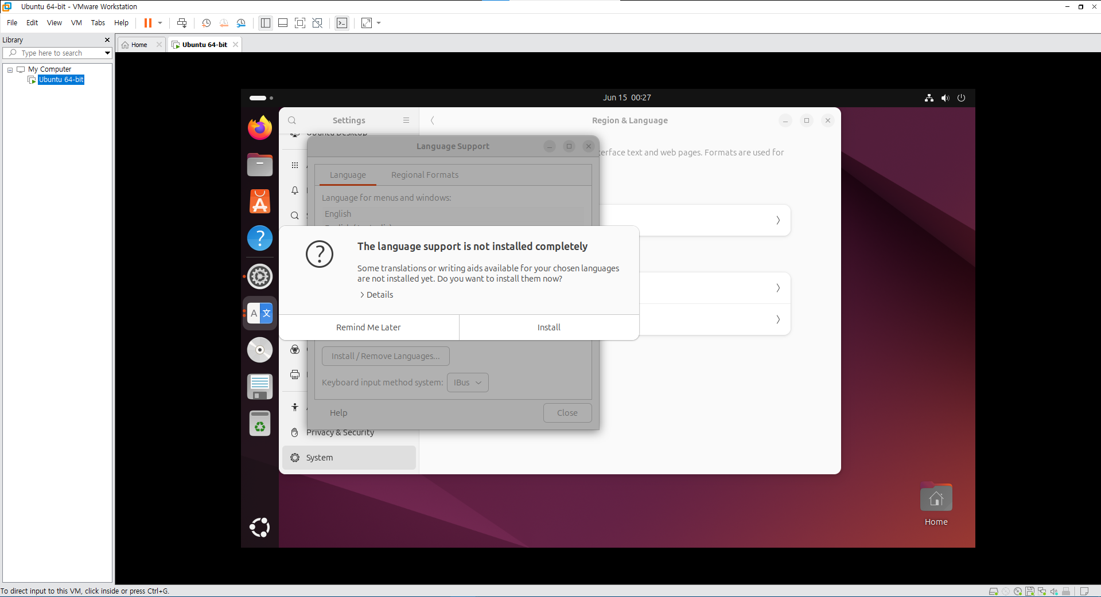Toggle the library sidebar view icon

265,23
